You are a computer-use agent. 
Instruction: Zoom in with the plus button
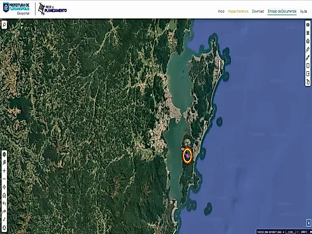pos(4,171)
